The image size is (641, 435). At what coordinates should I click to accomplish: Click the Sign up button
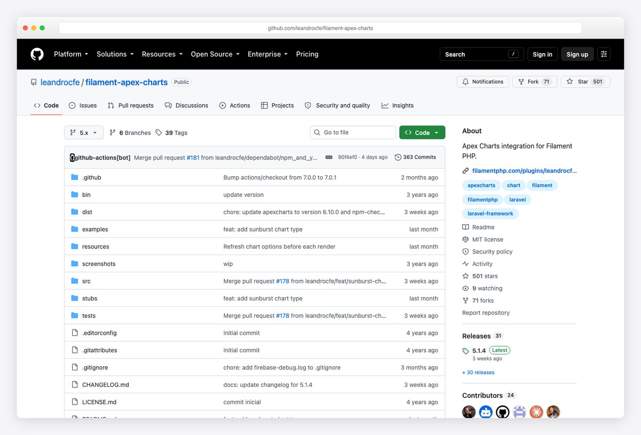click(577, 54)
